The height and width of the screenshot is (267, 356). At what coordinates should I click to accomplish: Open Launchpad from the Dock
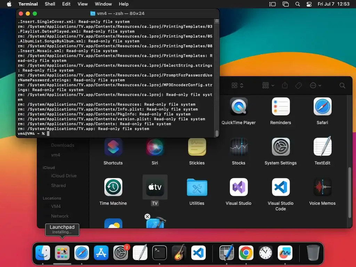(62, 253)
